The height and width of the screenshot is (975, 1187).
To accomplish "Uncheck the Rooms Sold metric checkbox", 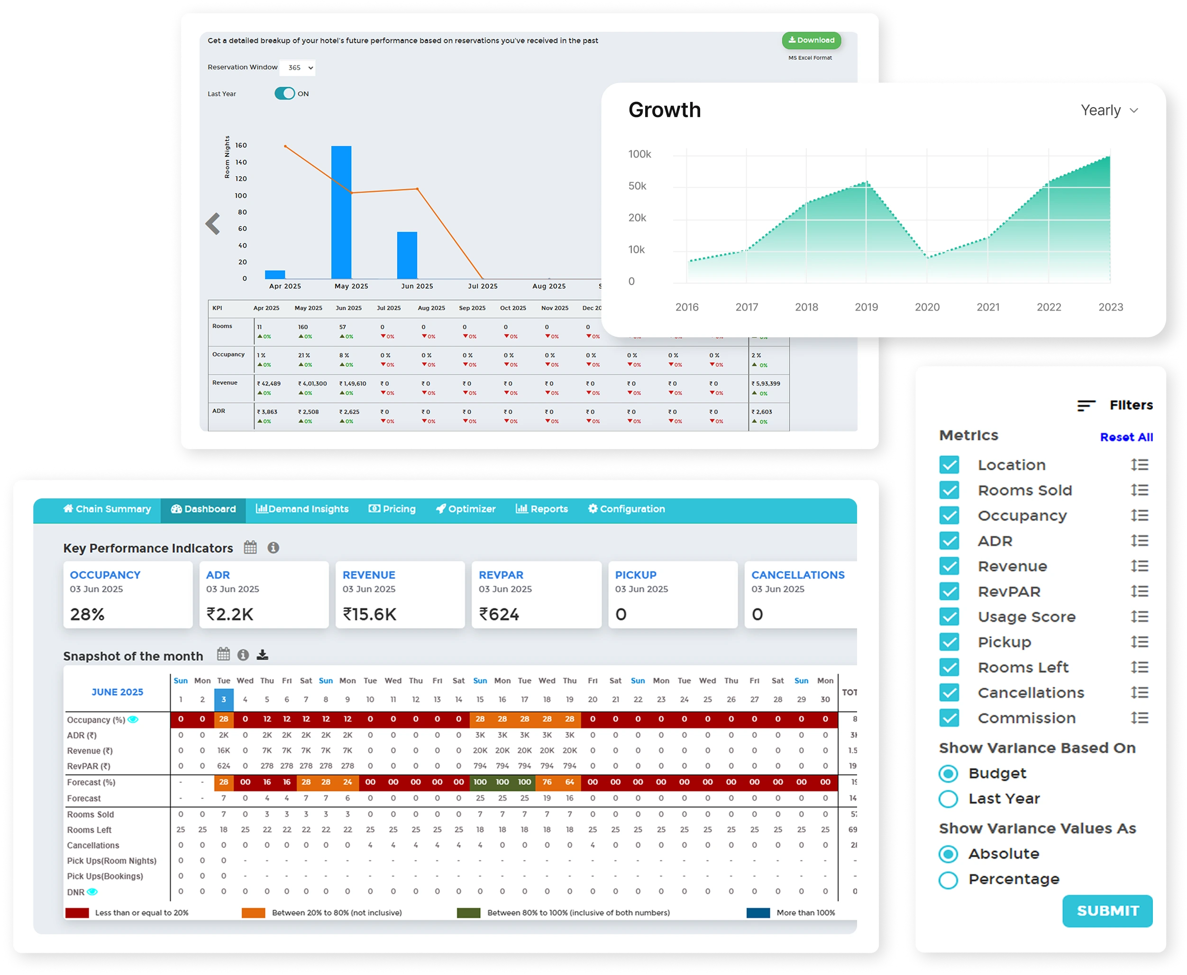I will [x=949, y=490].
